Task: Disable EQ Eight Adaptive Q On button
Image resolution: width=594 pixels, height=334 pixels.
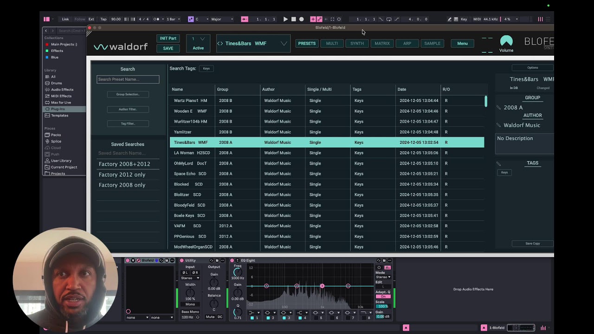Action: 383,296
